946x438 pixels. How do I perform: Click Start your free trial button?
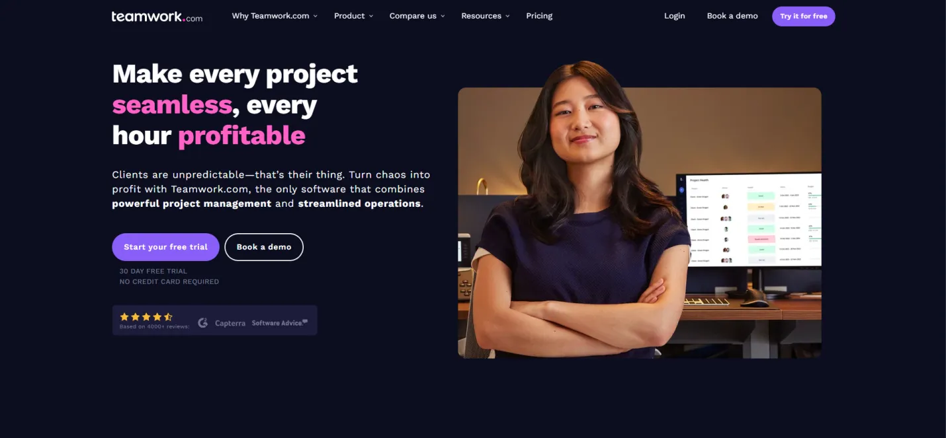click(165, 247)
